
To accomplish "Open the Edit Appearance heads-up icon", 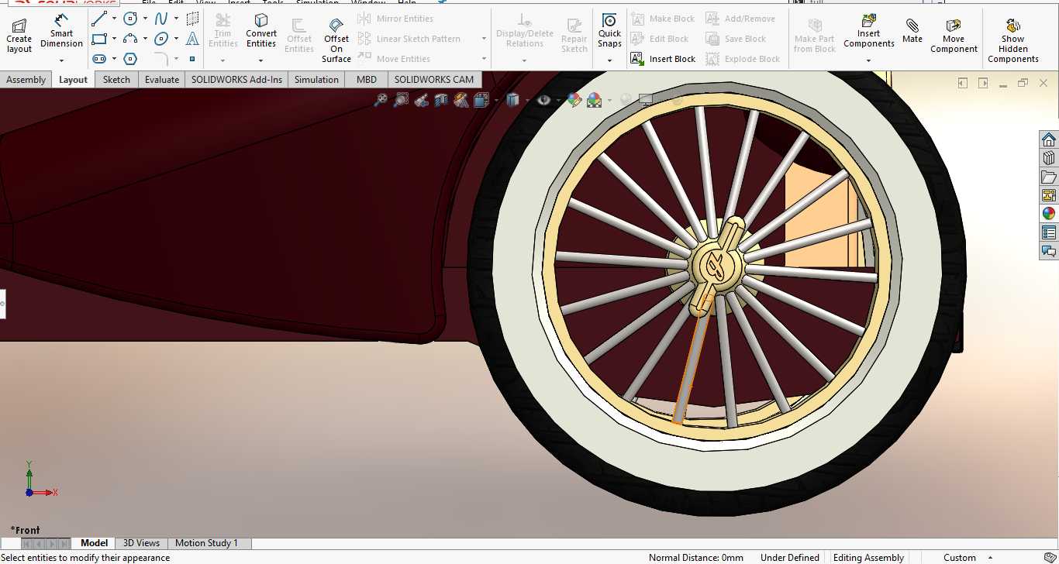I will click(x=574, y=100).
